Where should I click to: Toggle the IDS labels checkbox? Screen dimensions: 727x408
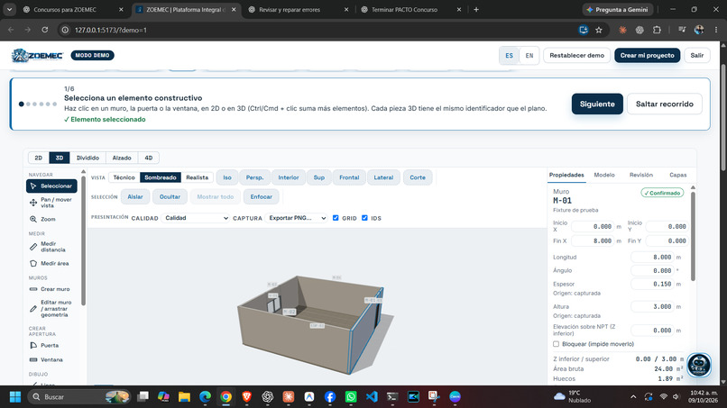click(x=365, y=218)
